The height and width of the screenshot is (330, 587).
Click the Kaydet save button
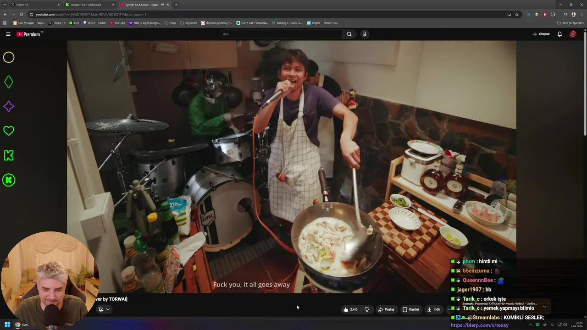[411, 309]
